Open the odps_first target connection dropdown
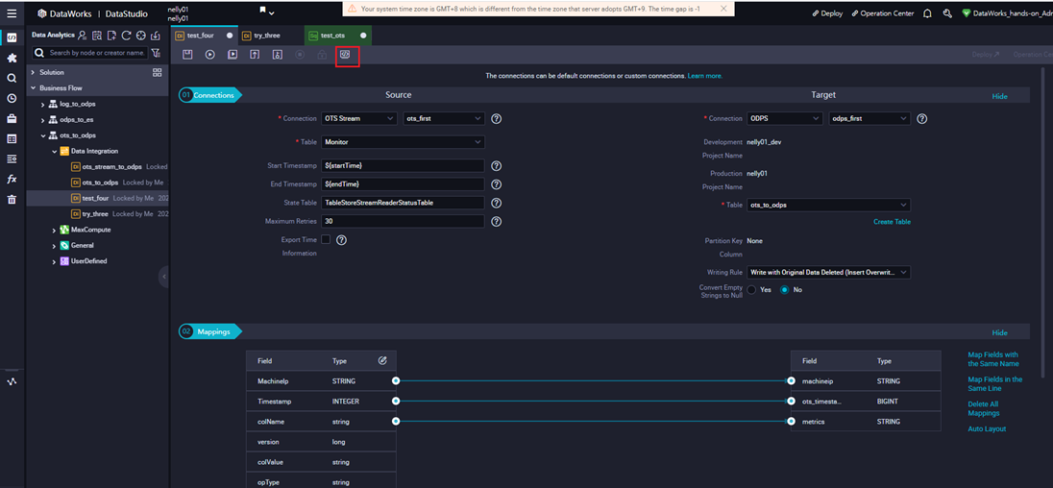 (x=869, y=118)
